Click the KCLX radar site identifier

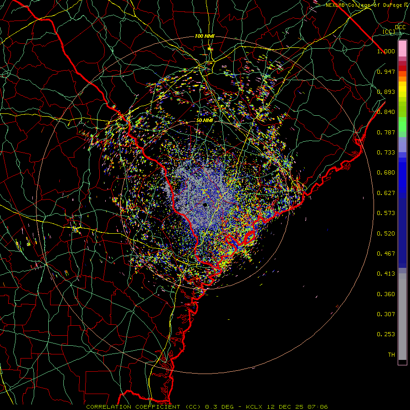pyautogui.click(x=255, y=407)
